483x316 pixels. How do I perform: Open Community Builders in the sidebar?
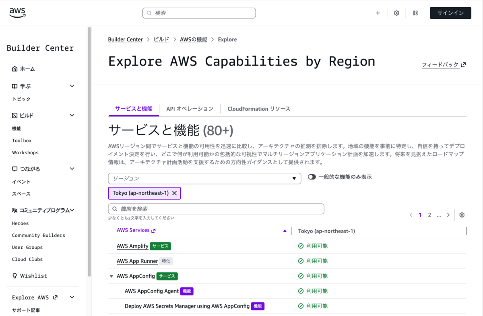(x=39, y=235)
